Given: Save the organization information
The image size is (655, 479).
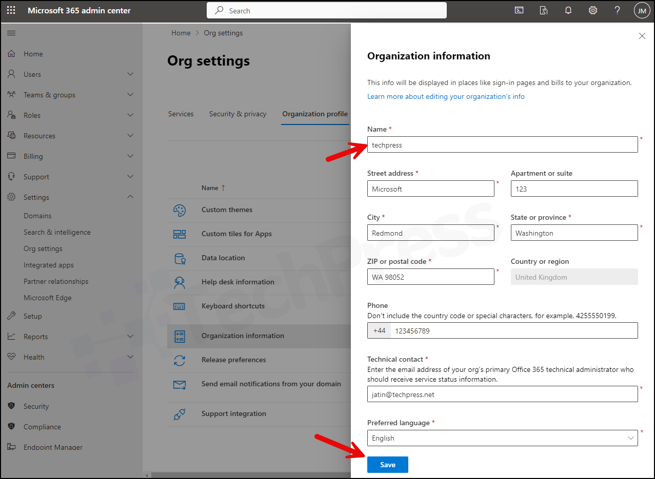Looking at the screenshot, I should tap(388, 465).
